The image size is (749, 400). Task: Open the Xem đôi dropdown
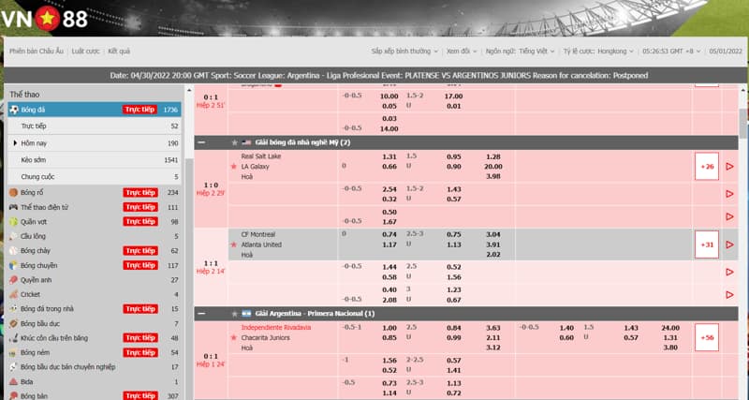[x=462, y=52]
